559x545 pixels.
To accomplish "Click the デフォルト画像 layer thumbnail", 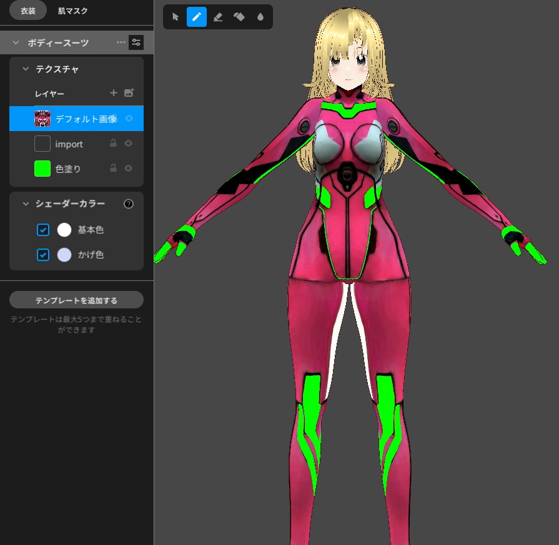I will pos(42,119).
